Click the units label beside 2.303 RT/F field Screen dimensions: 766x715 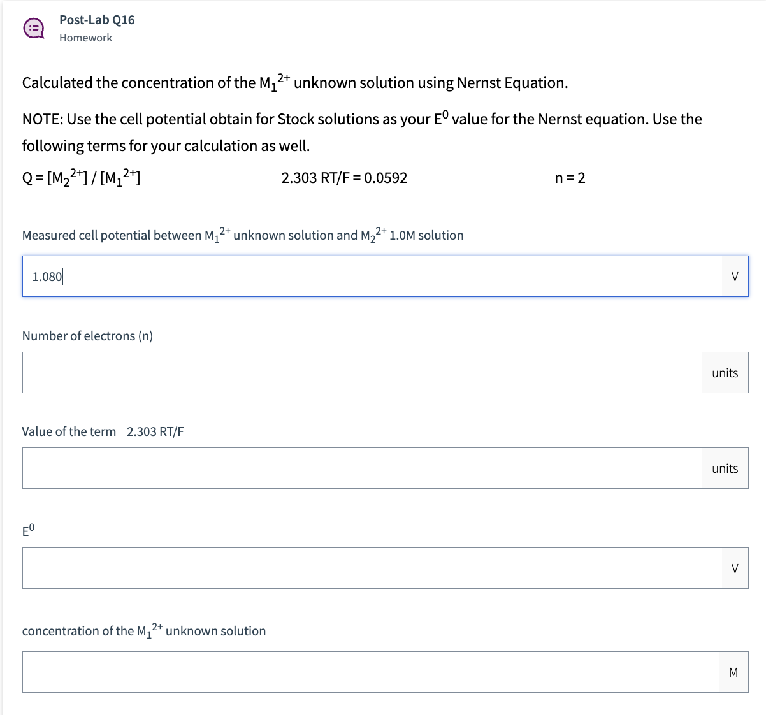tap(725, 468)
